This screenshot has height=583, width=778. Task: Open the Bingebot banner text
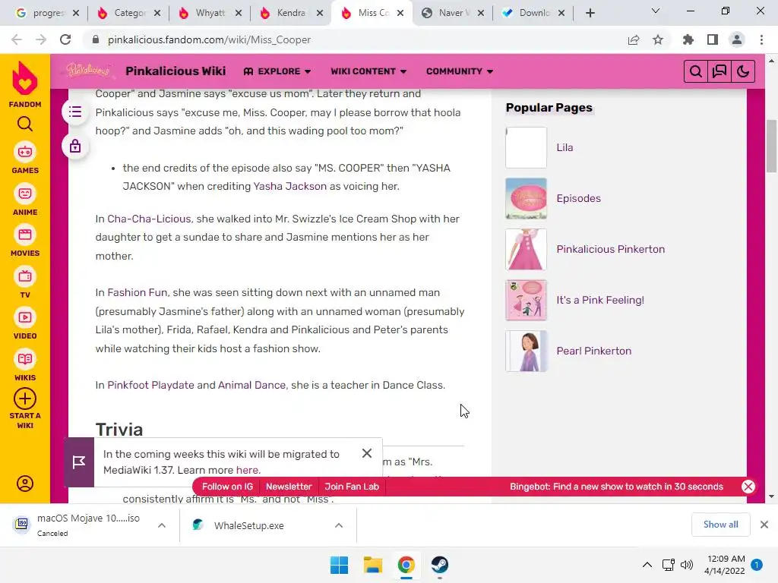tap(616, 487)
